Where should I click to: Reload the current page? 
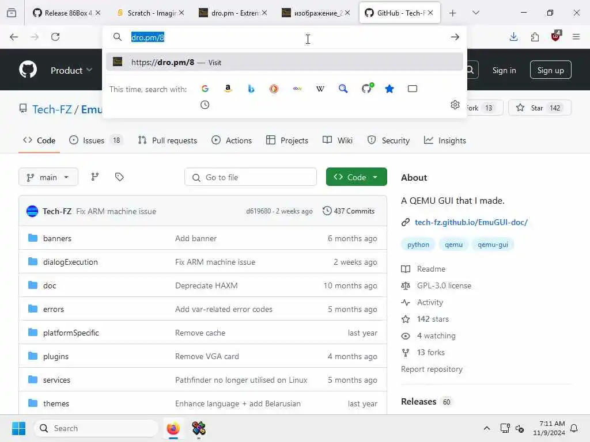click(x=55, y=37)
